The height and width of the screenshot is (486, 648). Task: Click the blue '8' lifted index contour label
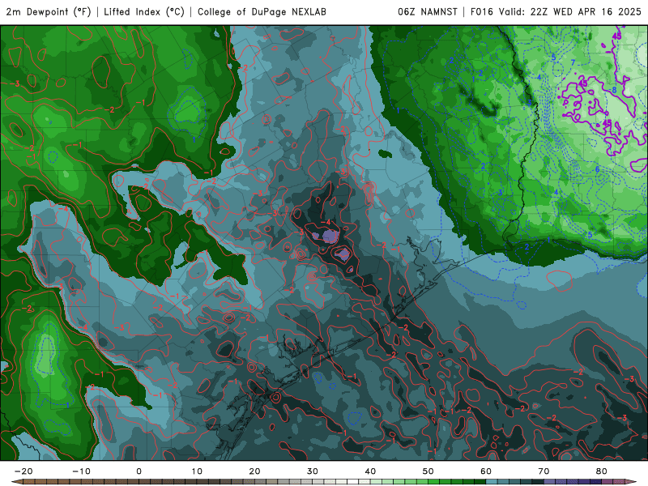pos(614,90)
